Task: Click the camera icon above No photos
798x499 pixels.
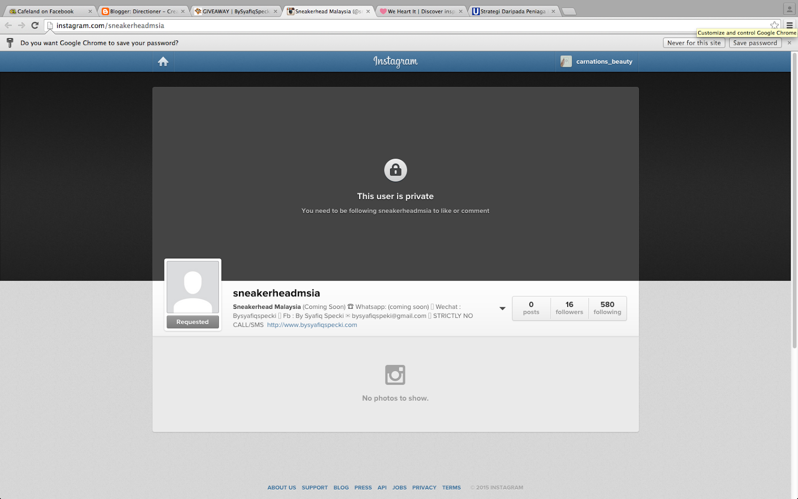Action: tap(395, 375)
